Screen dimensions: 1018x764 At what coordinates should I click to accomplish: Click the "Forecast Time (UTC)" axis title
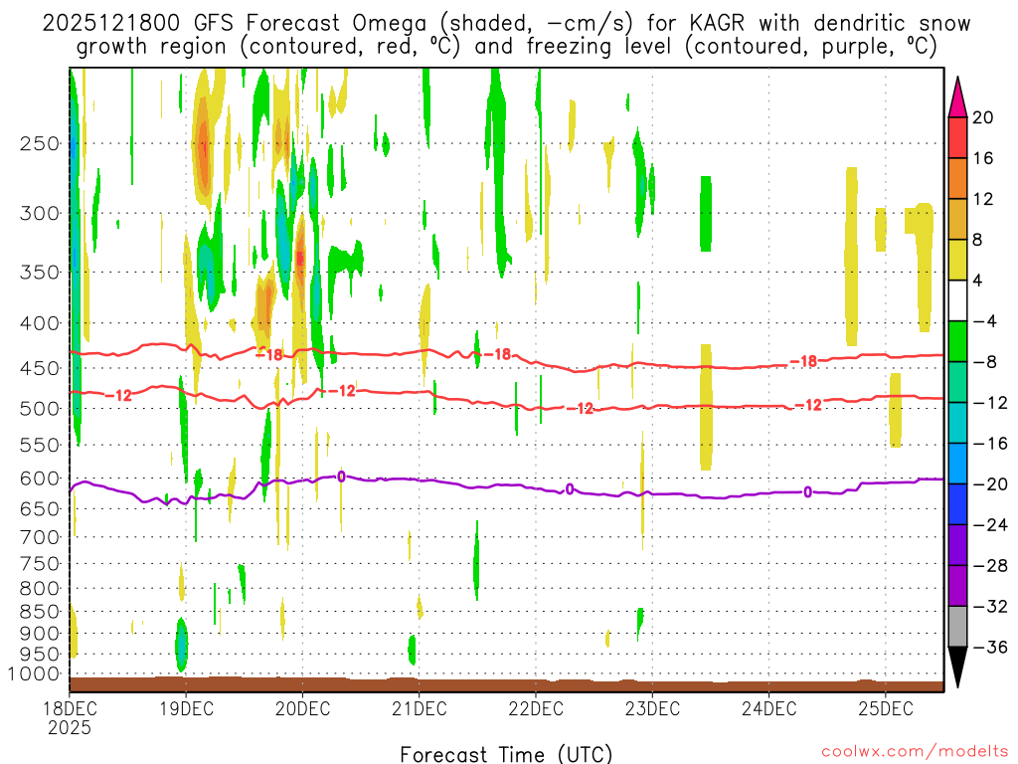(506, 754)
